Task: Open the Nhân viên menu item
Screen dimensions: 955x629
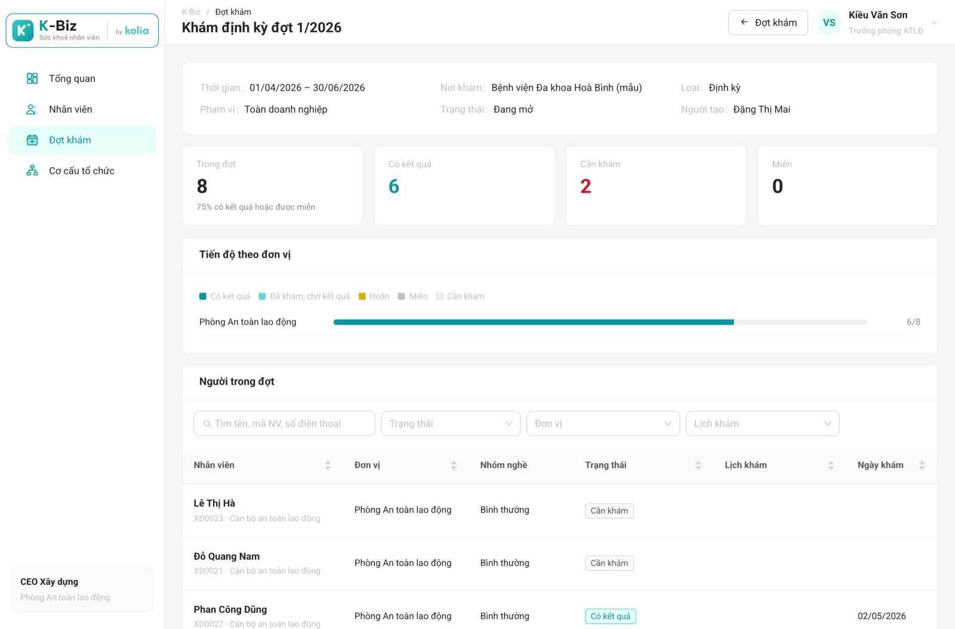Action: 82,109
